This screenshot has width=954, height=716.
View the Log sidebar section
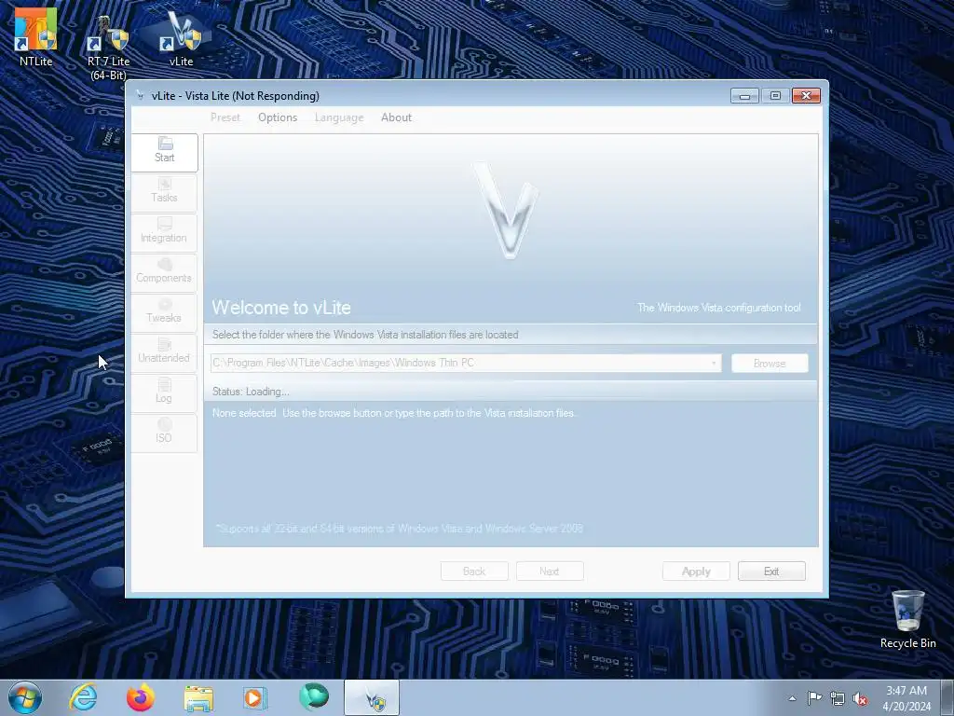pos(164,393)
